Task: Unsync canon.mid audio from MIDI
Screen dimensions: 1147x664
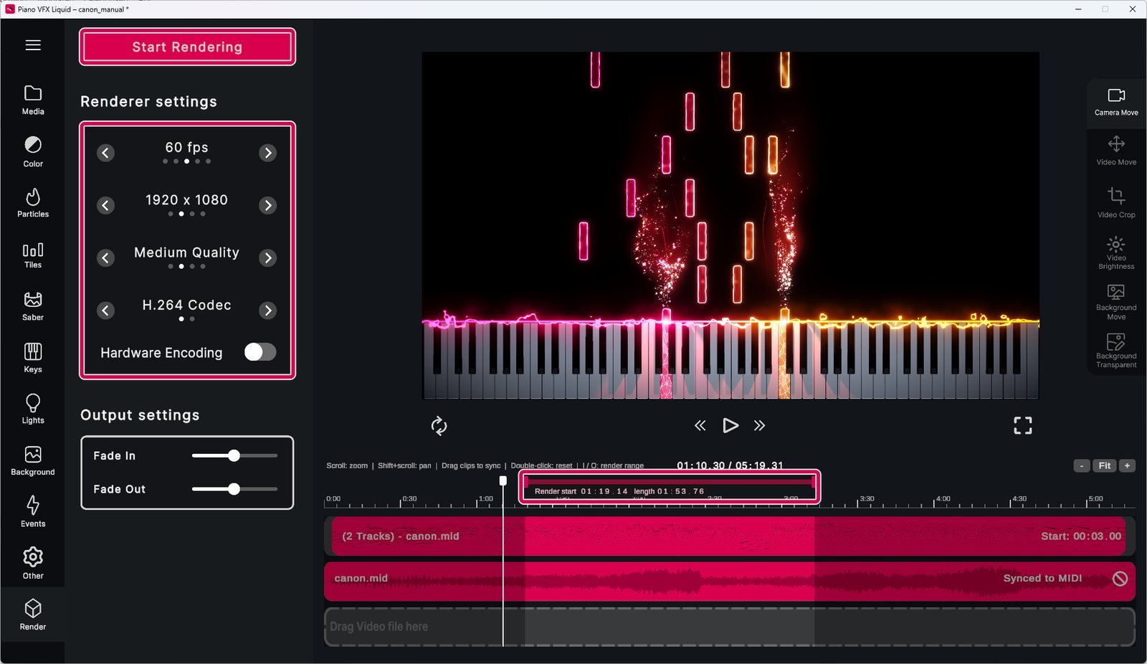Action: [x=1120, y=579]
